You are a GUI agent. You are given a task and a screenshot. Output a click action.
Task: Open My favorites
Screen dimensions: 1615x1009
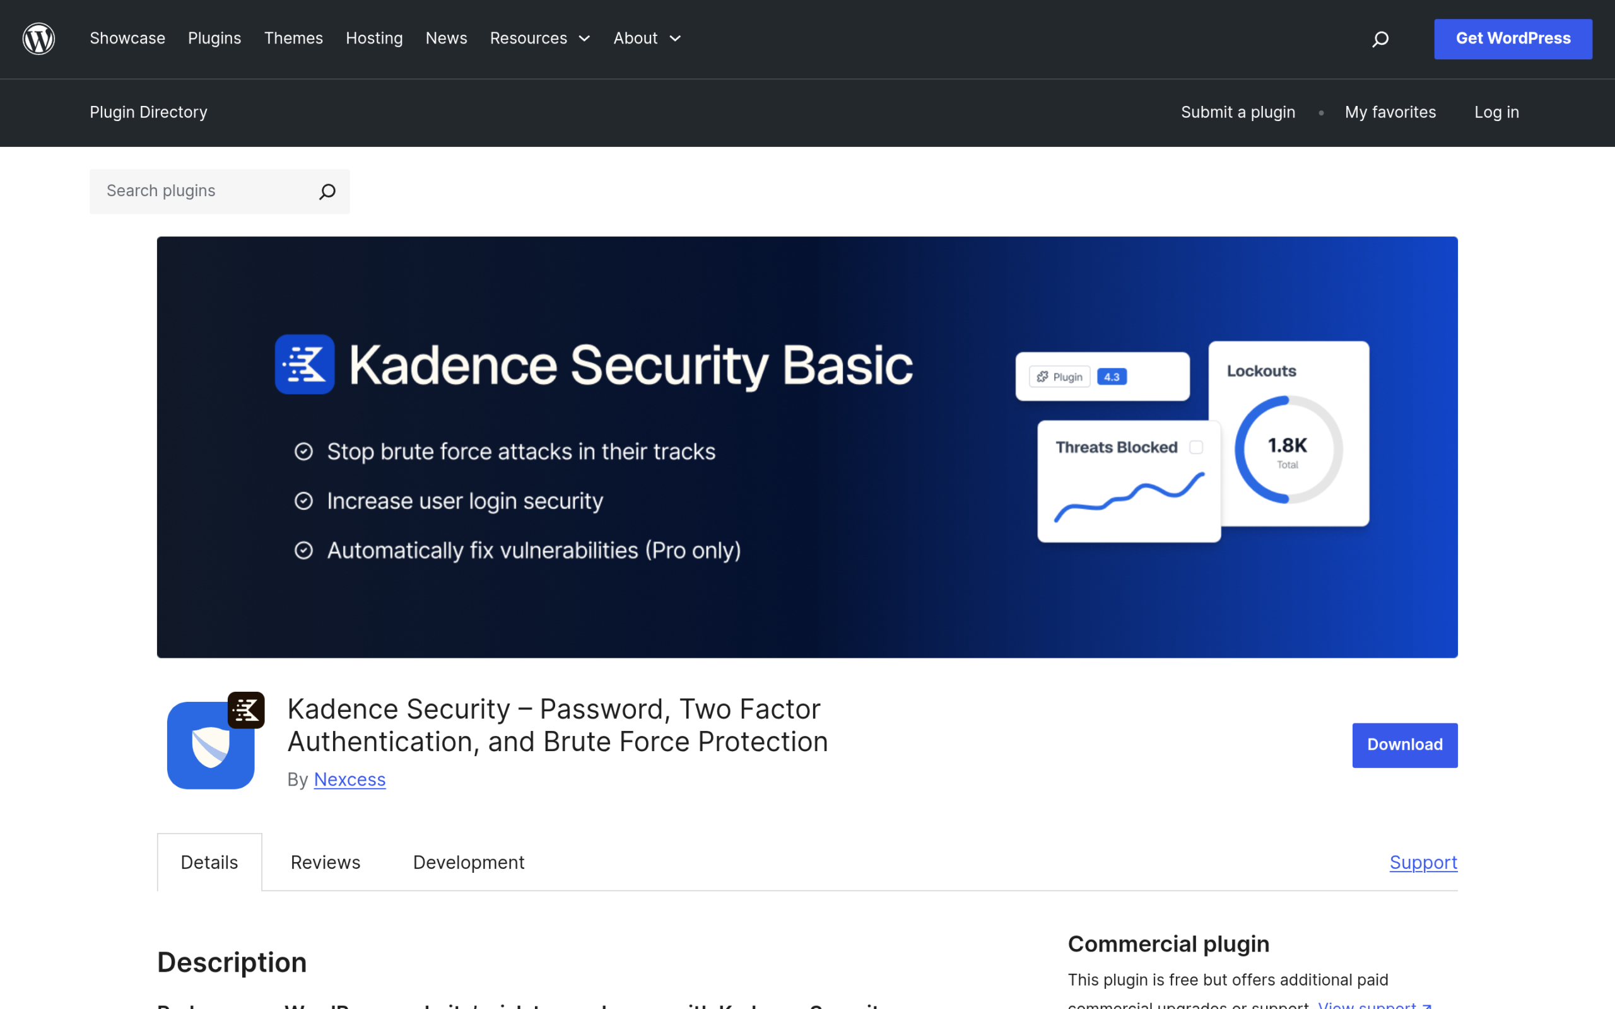[x=1390, y=112]
